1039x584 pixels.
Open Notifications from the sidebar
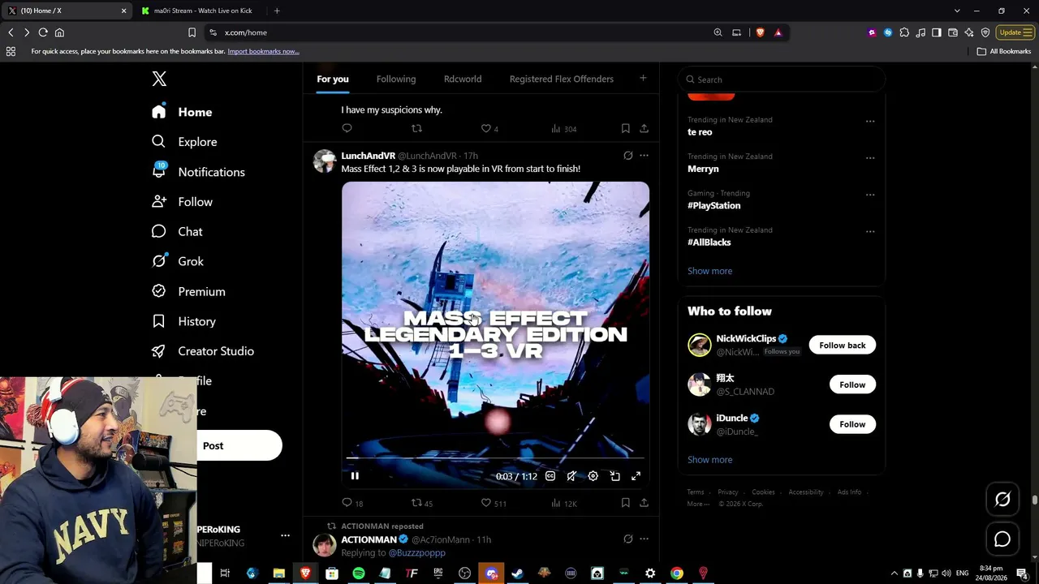click(x=198, y=172)
